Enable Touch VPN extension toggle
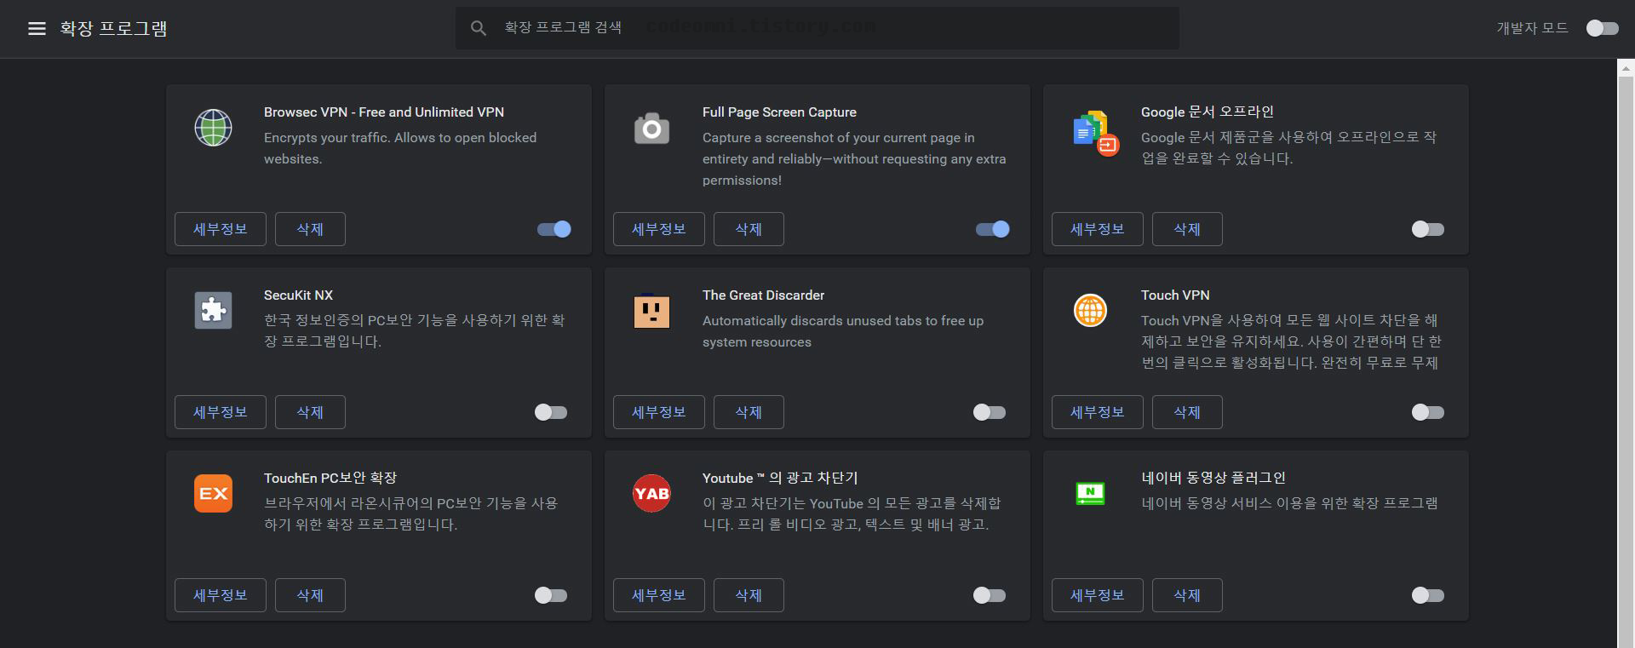The image size is (1635, 648). (x=1428, y=412)
